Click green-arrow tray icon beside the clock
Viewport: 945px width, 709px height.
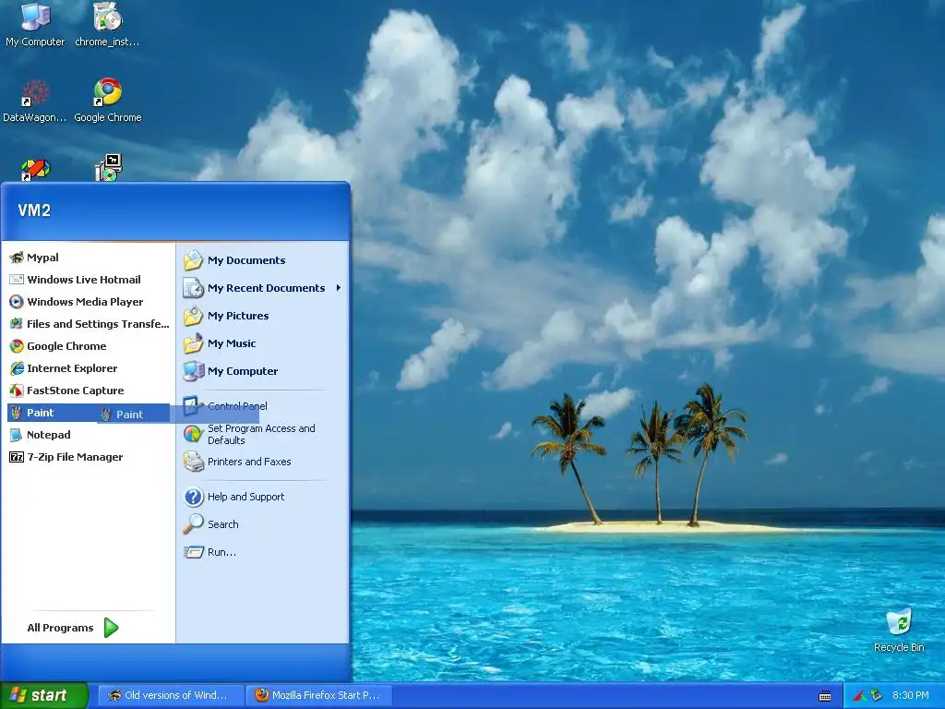click(877, 696)
